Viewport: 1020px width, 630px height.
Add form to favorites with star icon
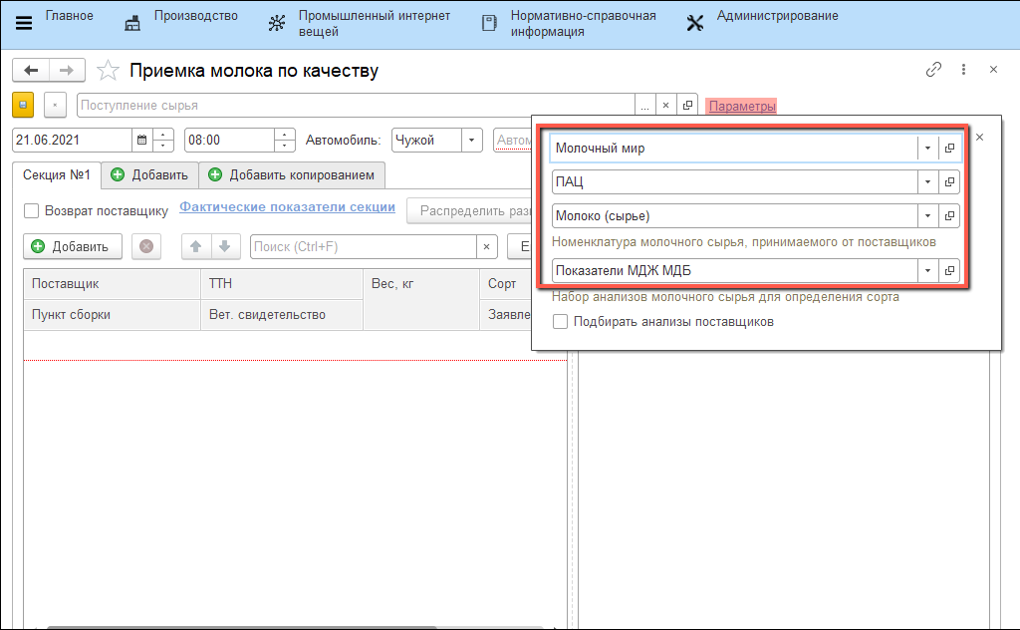tap(109, 71)
